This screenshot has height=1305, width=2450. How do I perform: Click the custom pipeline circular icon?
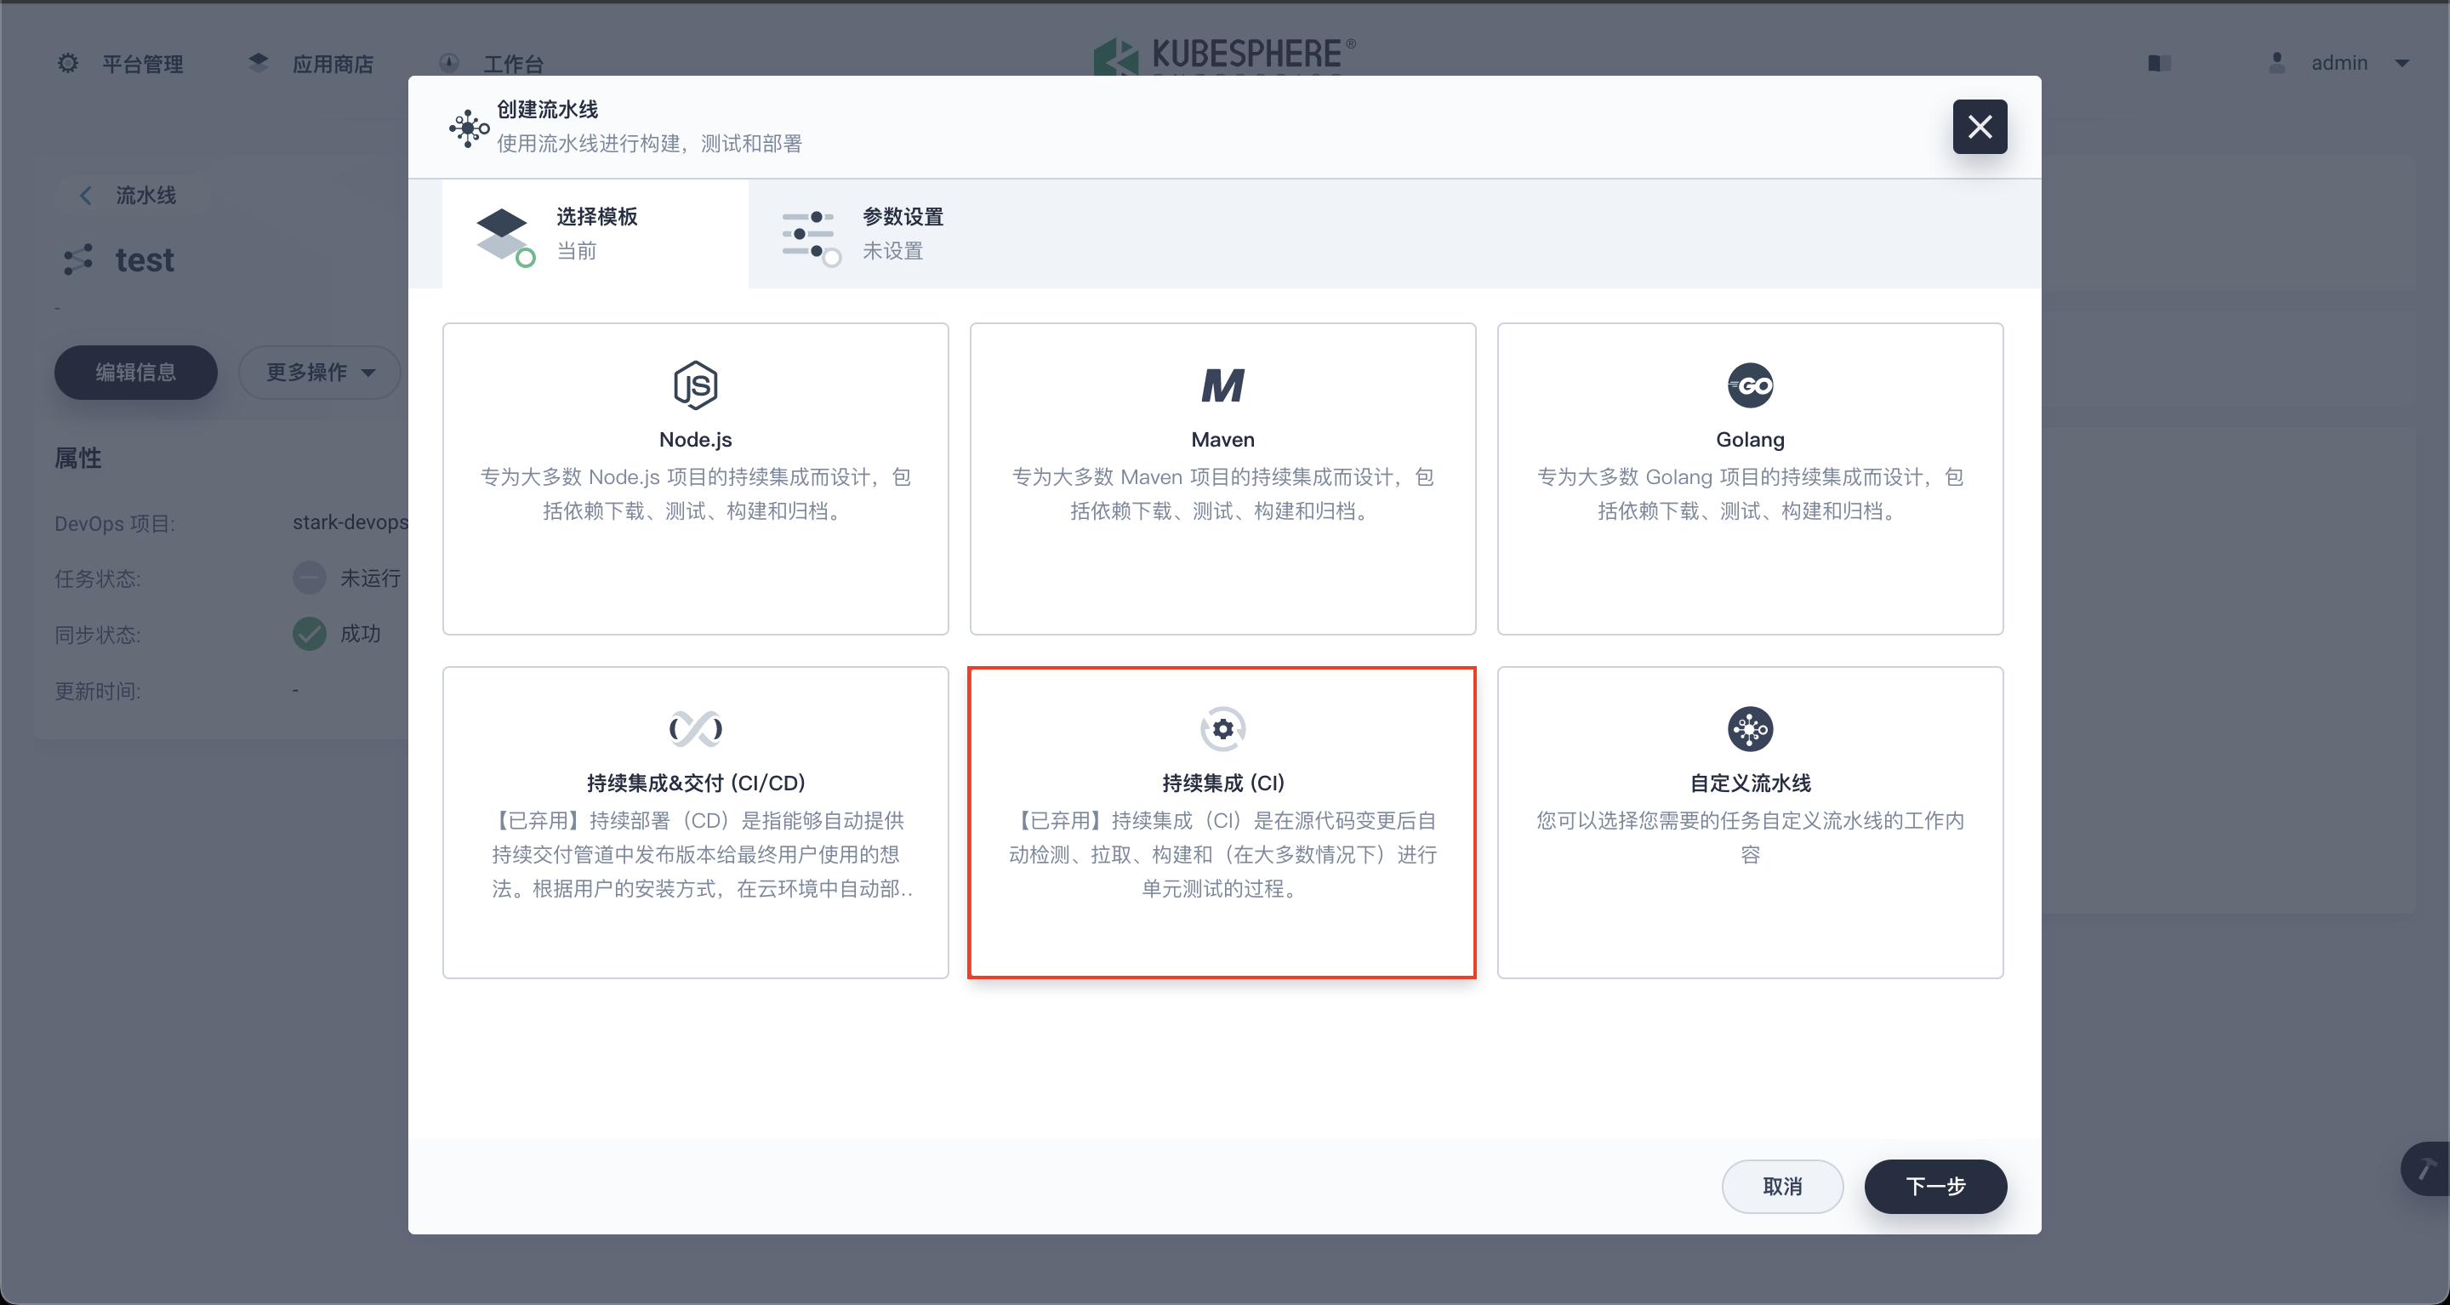1750,728
